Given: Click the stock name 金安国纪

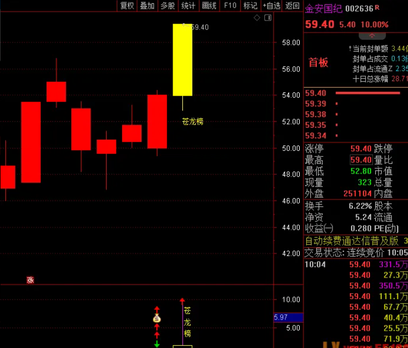Looking at the screenshot, I should [x=323, y=9].
